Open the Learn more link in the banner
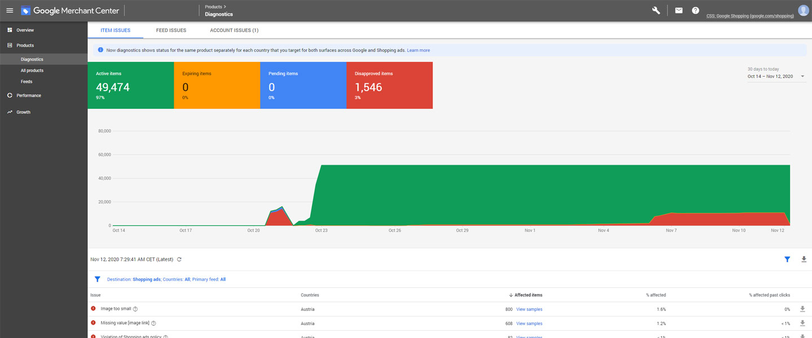This screenshot has width=812, height=338. [418, 50]
